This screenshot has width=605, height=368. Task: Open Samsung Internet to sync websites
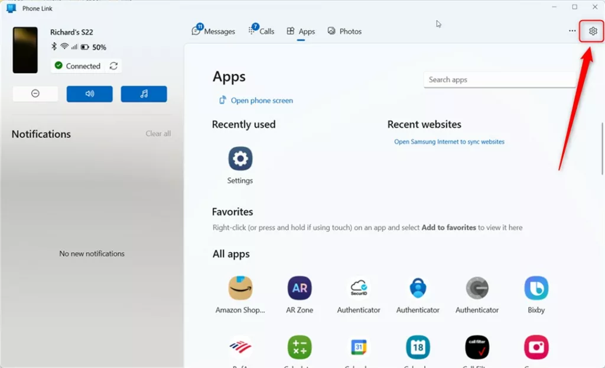click(x=449, y=142)
